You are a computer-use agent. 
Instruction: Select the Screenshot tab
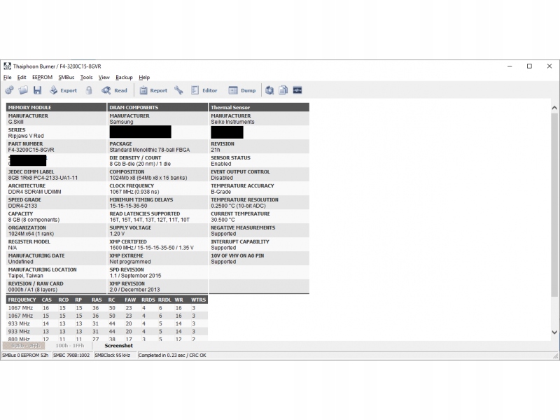pos(118,345)
